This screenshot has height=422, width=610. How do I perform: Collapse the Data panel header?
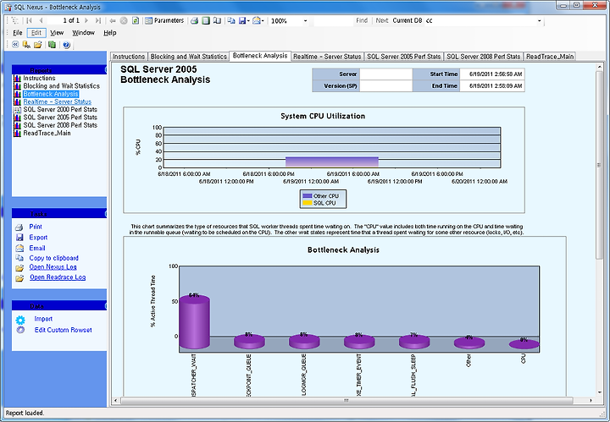tap(105, 306)
